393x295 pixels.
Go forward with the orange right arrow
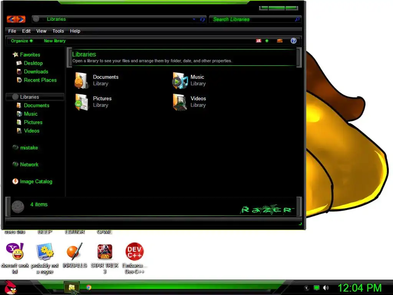(x=21, y=19)
